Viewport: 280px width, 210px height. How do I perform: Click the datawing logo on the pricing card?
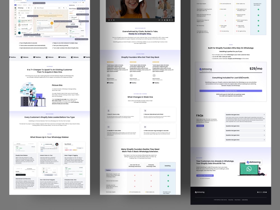click(x=206, y=69)
